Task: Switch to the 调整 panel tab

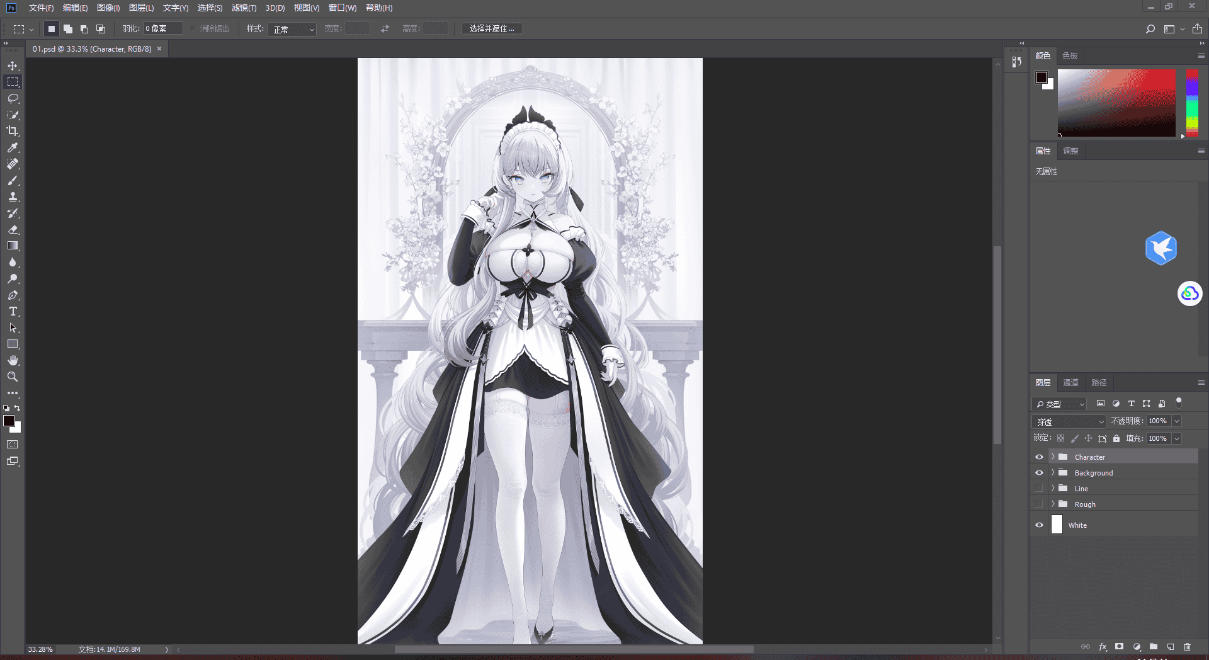Action: [1070, 151]
